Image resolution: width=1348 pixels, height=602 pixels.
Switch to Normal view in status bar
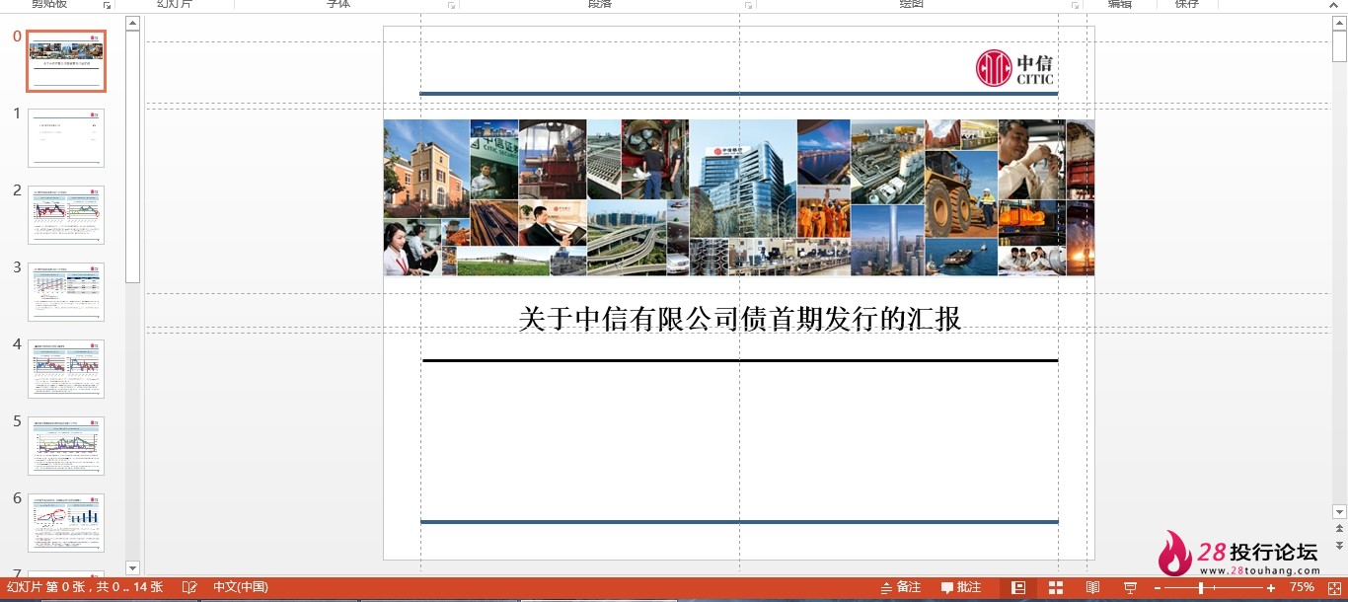(x=1019, y=588)
